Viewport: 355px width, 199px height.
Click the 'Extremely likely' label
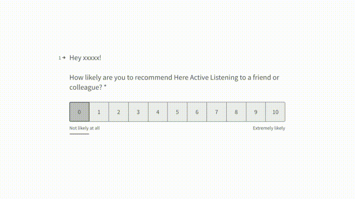click(x=269, y=128)
